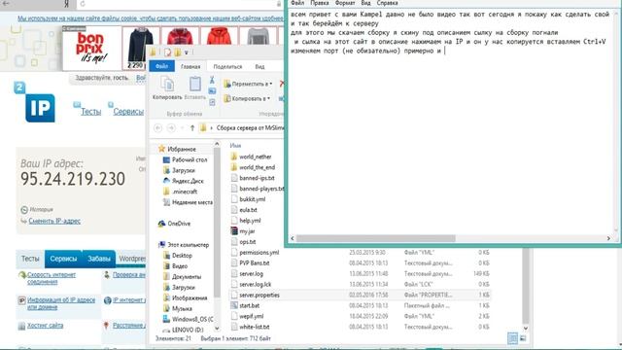Click the Музыка folder icon in navigation pane
Image resolution: width=622 pixels, height=350 pixels.
pyautogui.click(x=166, y=308)
